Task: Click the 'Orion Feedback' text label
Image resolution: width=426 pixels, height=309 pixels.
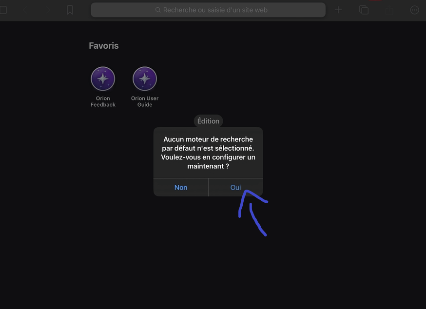Action: [103, 101]
